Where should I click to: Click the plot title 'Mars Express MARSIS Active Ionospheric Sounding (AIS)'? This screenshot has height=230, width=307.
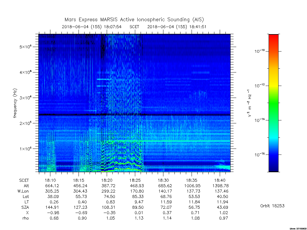point(134,20)
